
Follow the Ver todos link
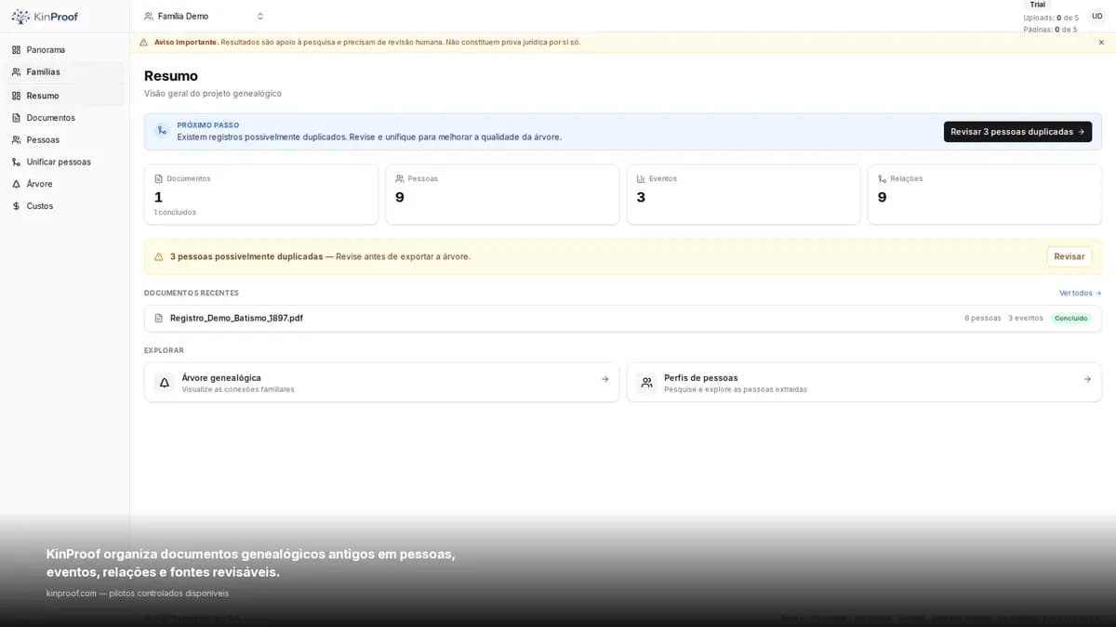pyautogui.click(x=1080, y=293)
